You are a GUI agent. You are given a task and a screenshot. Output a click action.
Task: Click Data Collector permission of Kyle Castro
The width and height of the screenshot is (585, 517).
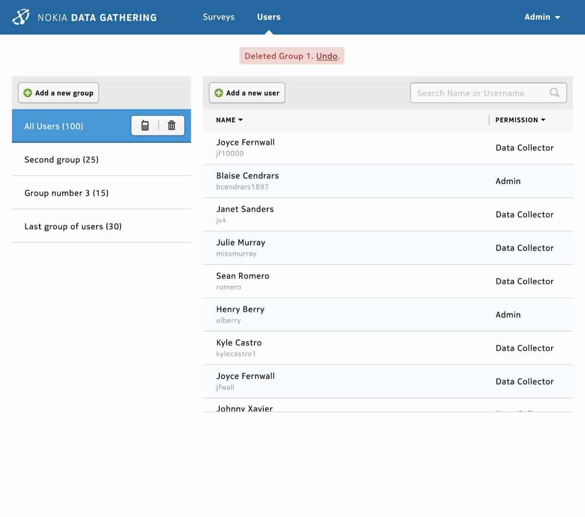pos(525,348)
